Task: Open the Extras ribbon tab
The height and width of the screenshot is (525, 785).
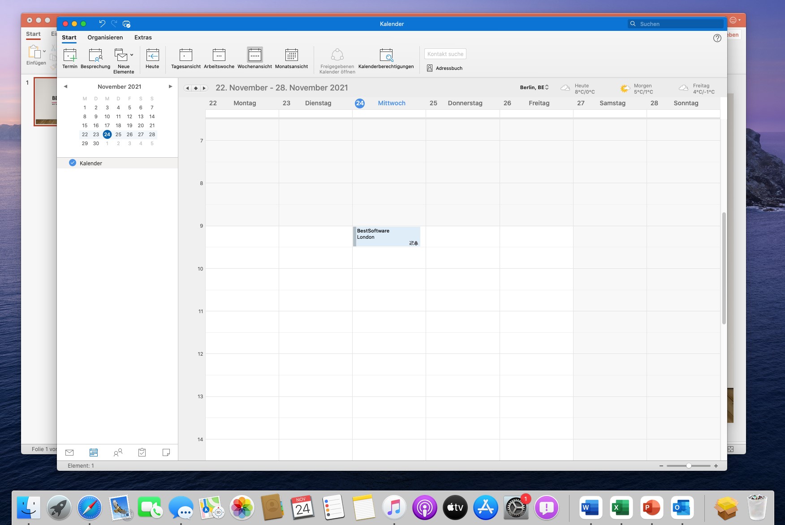Action: (143, 38)
